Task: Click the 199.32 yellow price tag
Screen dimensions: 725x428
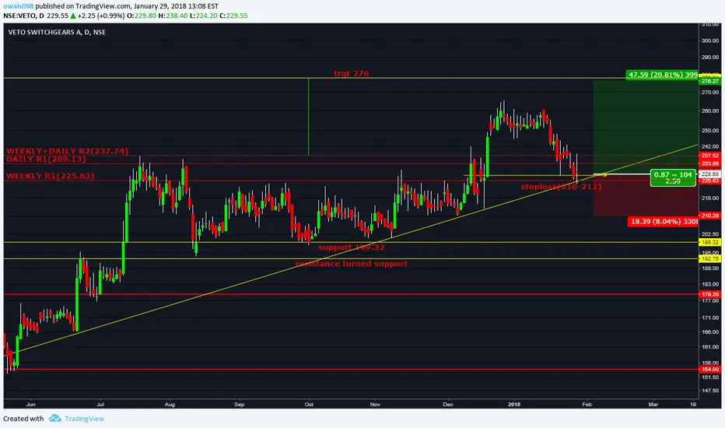Action: (709, 242)
